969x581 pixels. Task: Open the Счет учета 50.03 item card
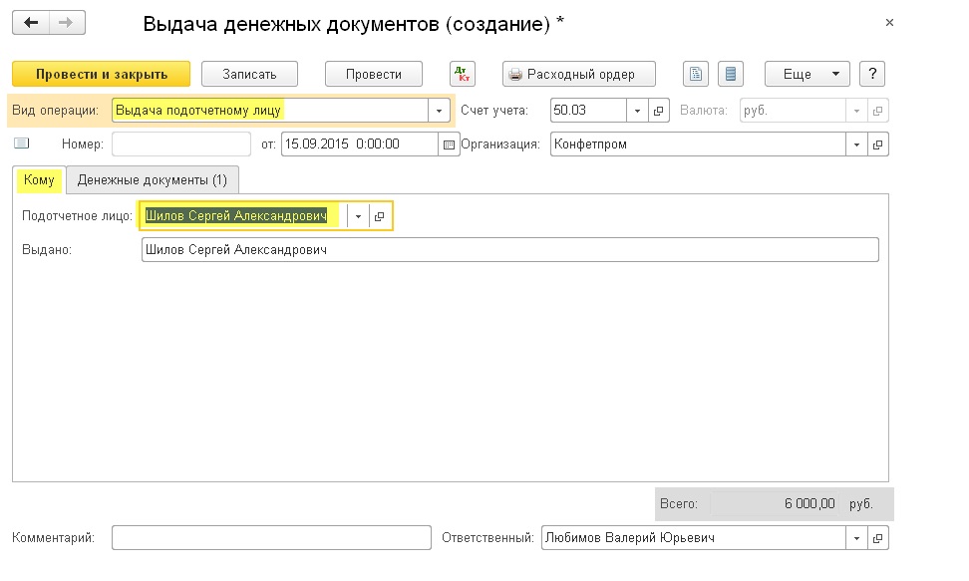(658, 111)
